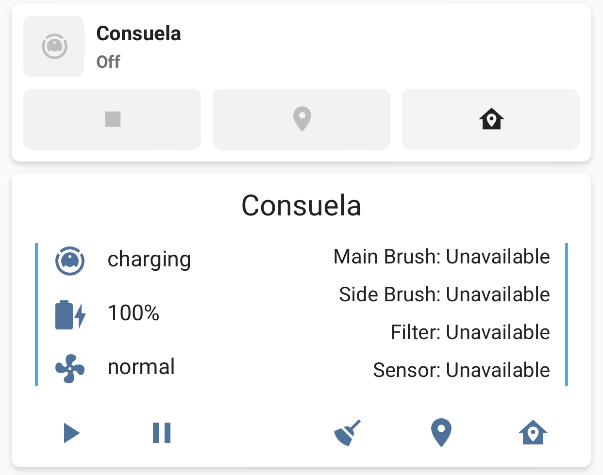Click the vacuum robot icon next to charging

[x=70, y=260]
